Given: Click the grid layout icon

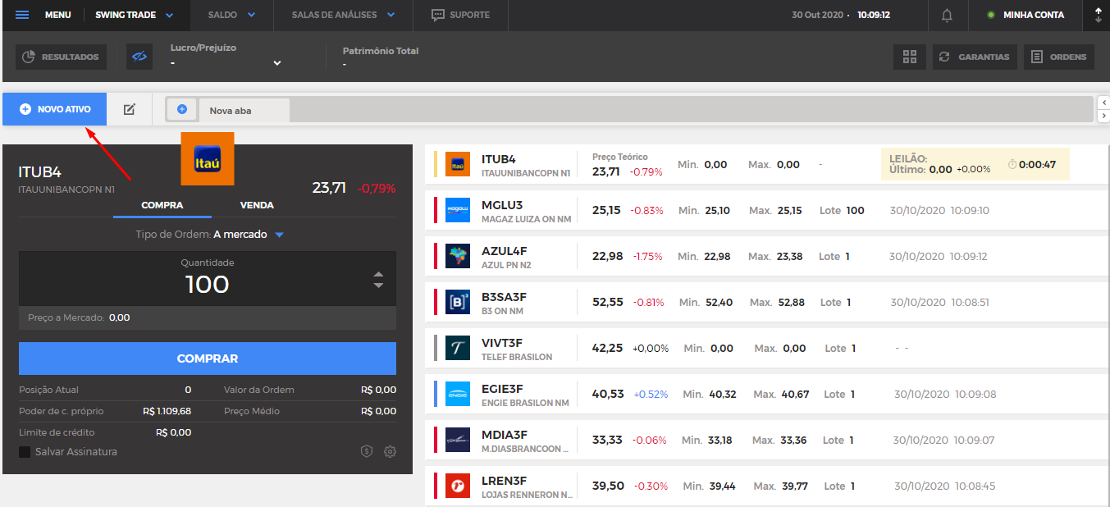Looking at the screenshot, I should pyautogui.click(x=909, y=57).
